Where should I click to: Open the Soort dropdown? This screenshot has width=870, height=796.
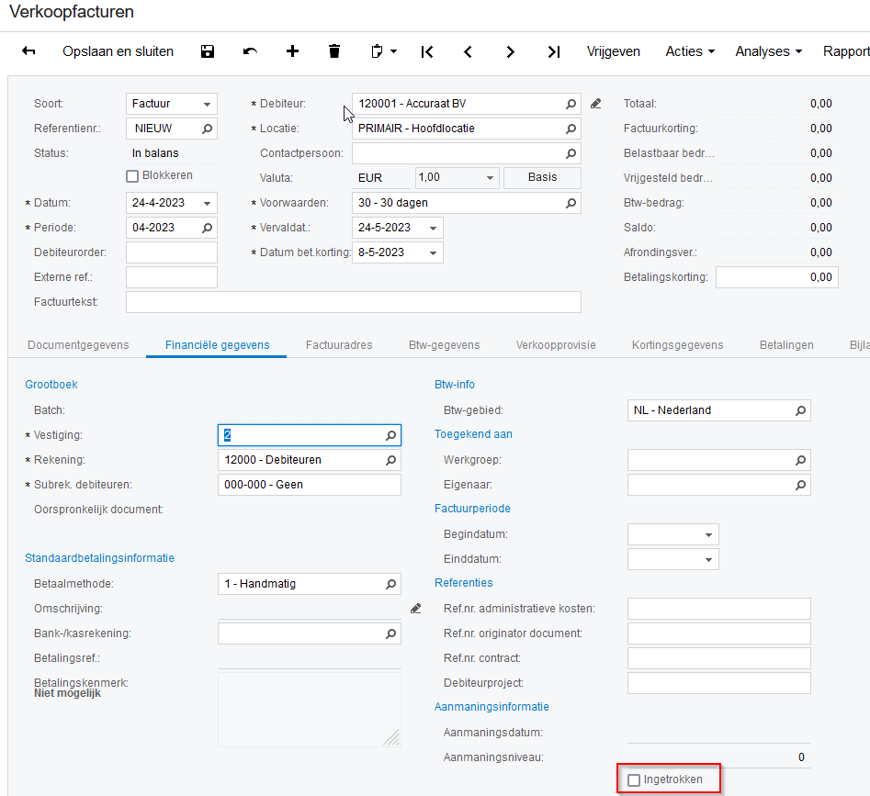tap(209, 104)
